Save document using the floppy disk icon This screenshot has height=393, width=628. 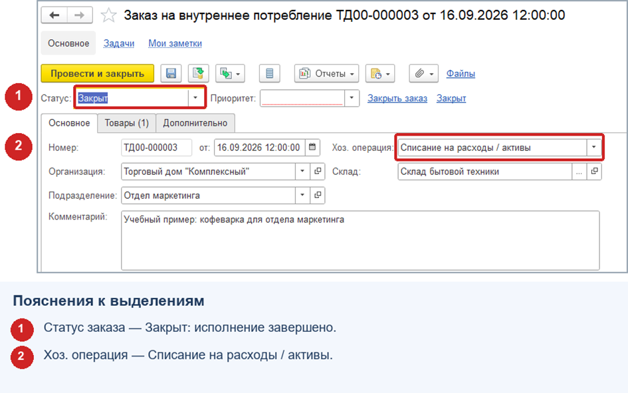pyautogui.click(x=171, y=73)
